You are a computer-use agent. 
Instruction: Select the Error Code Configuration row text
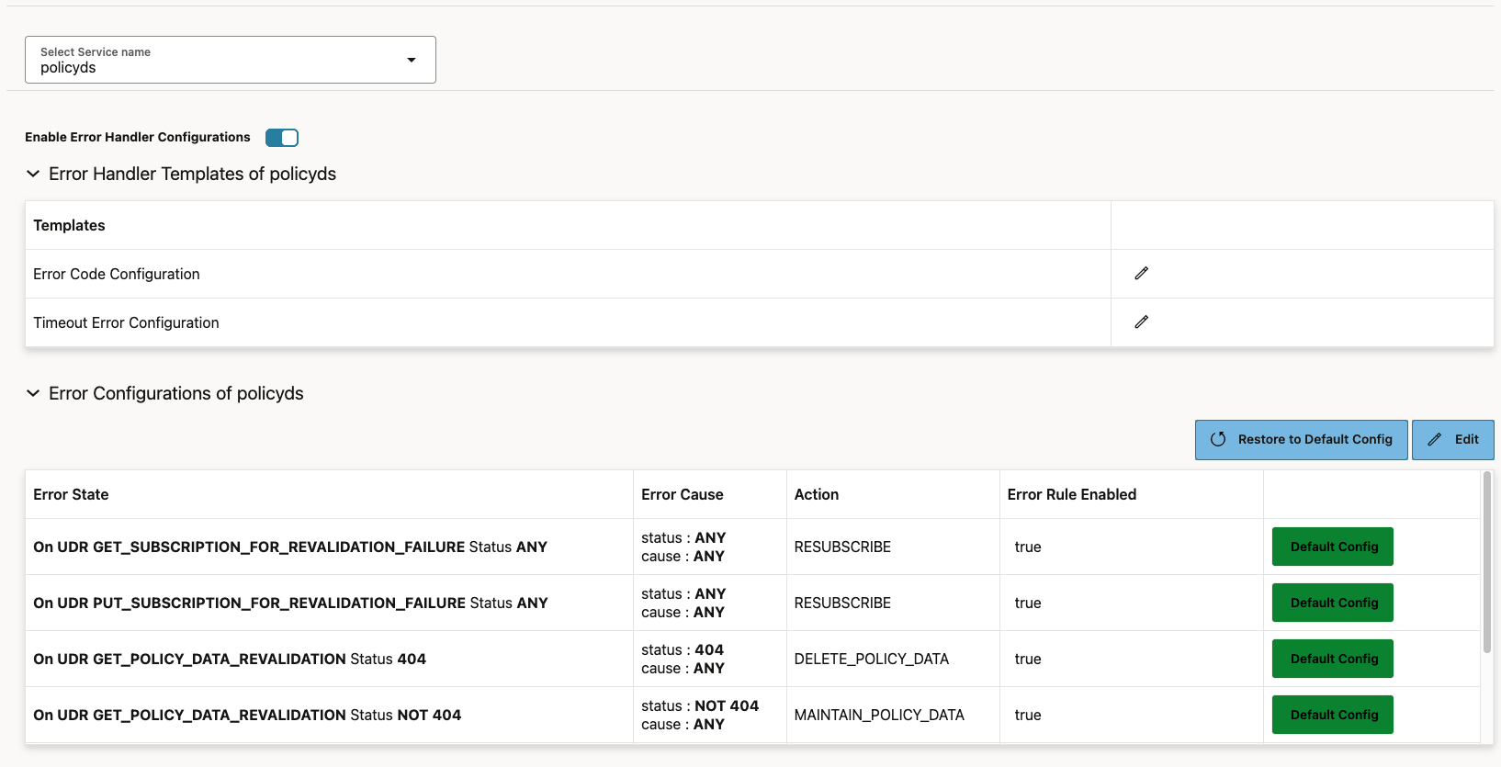point(117,274)
